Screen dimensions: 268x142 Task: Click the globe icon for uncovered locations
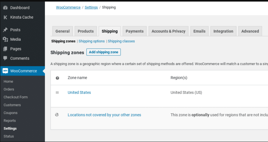57,115
